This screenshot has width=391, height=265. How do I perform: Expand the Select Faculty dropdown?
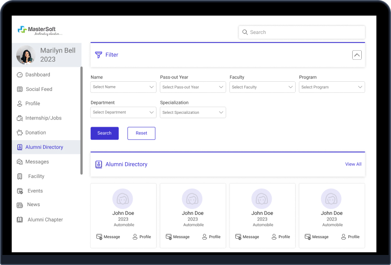pos(262,87)
